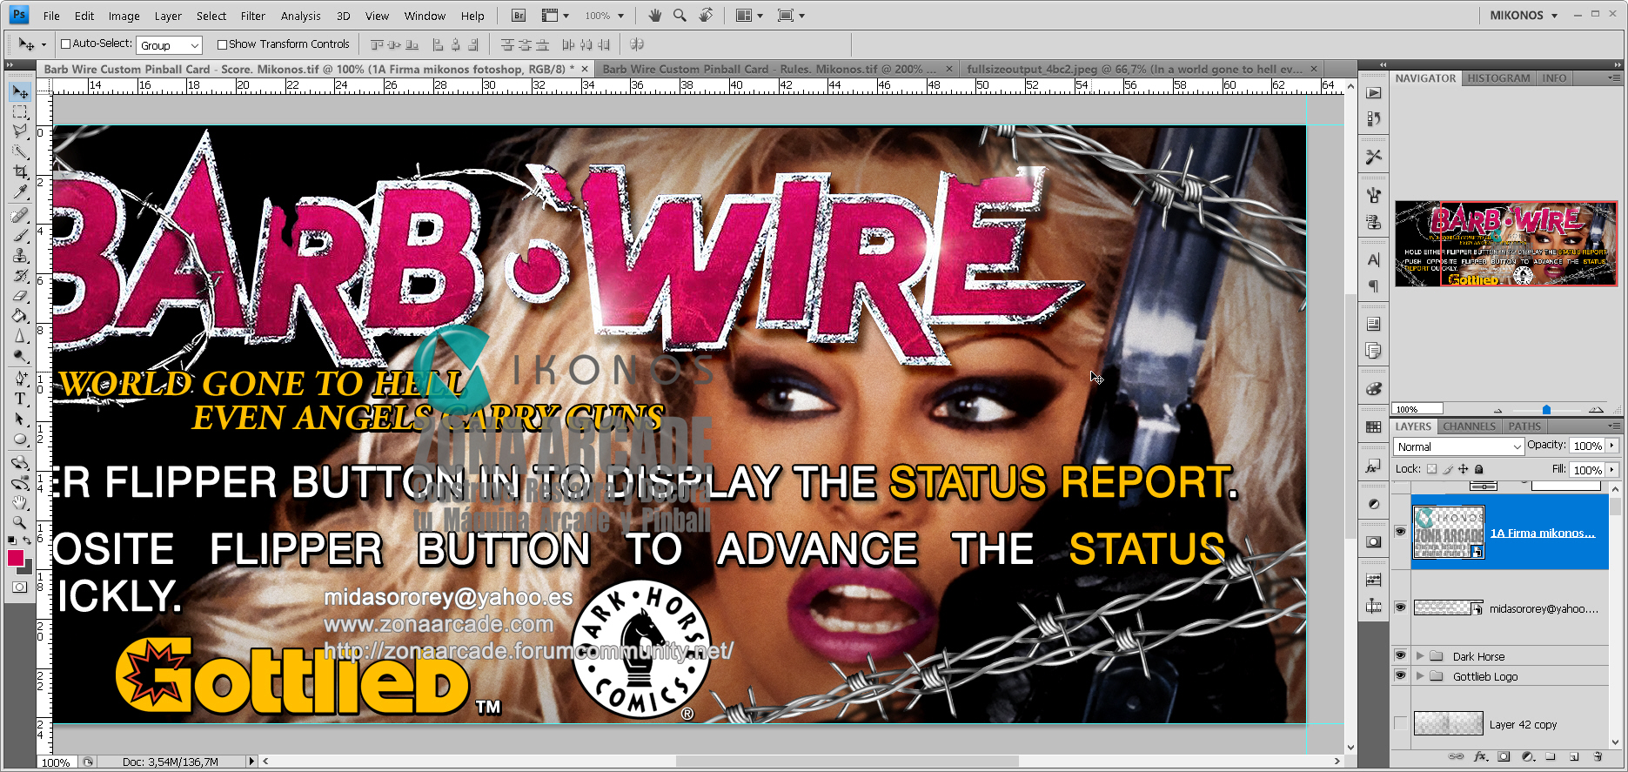Expand the Gottlieb Logo group
Screen dimensions: 1628x772
[x=1420, y=676]
